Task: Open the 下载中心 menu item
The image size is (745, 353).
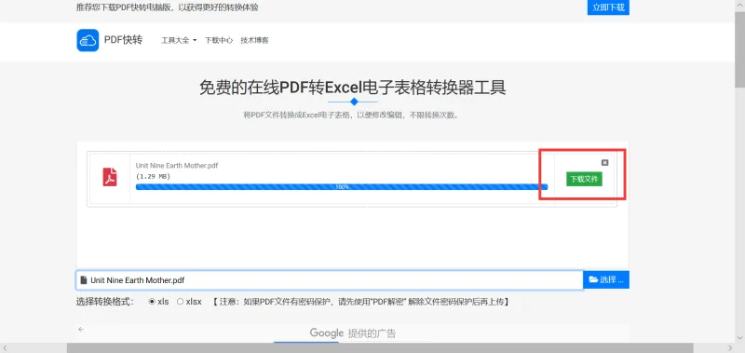Action: click(x=219, y=40)
